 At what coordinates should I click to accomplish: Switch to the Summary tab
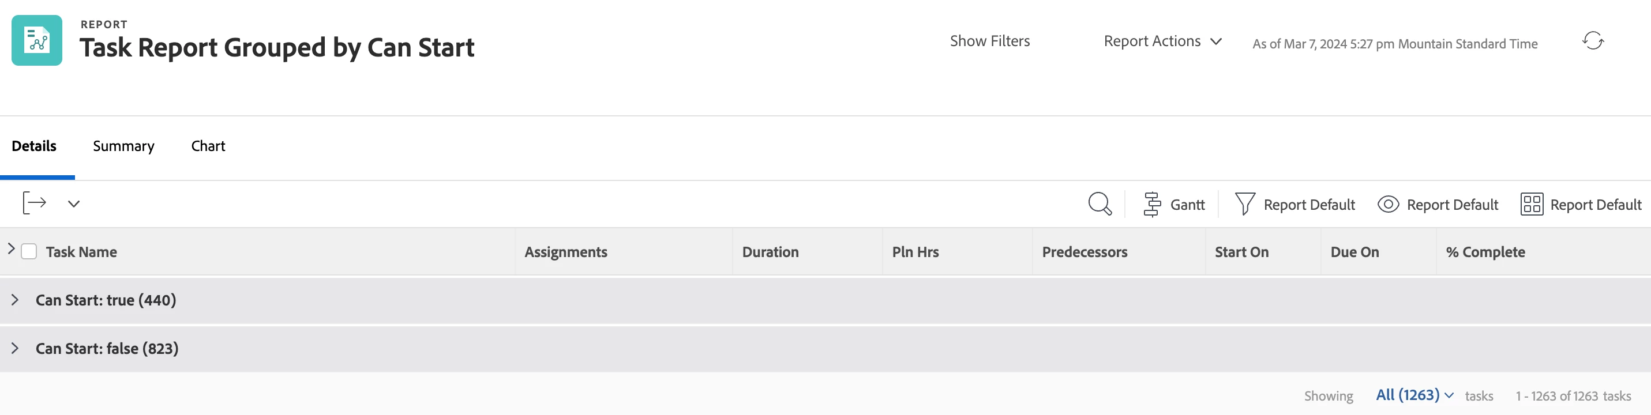123,146
